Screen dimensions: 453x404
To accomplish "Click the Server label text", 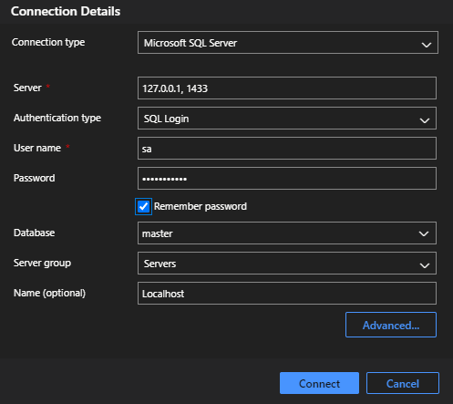I will coord(27,88).
